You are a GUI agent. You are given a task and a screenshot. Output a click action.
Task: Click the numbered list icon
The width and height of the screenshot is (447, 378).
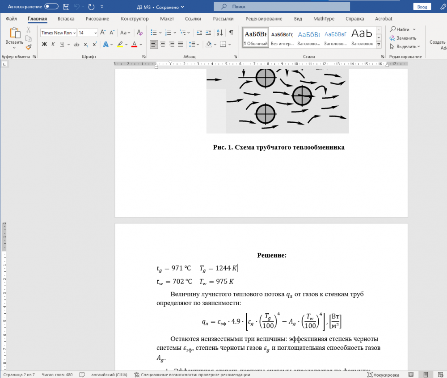pyautogui.click(x=168, y=33)
